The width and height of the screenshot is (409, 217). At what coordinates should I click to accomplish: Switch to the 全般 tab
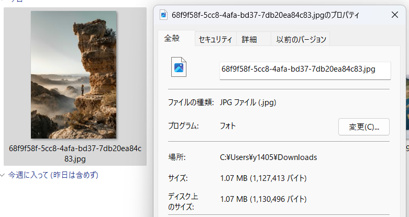click(x=172, y=39)
